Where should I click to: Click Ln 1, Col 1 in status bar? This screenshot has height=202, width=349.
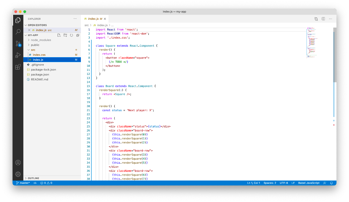click(x=254, y=183)
